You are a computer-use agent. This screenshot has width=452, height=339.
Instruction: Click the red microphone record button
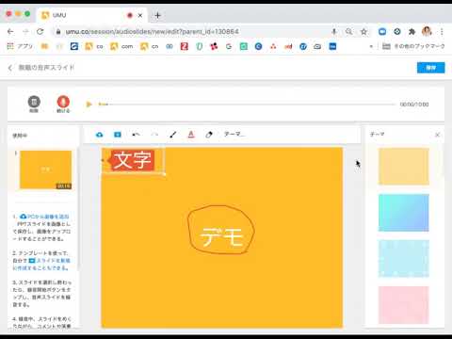(63, 102)
